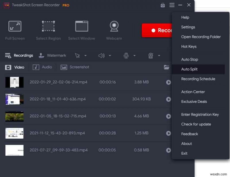Open Recording Schedule from the menu
Viewport: 230px width, 177px height.
pyautogui.click(x=198, y=79)
